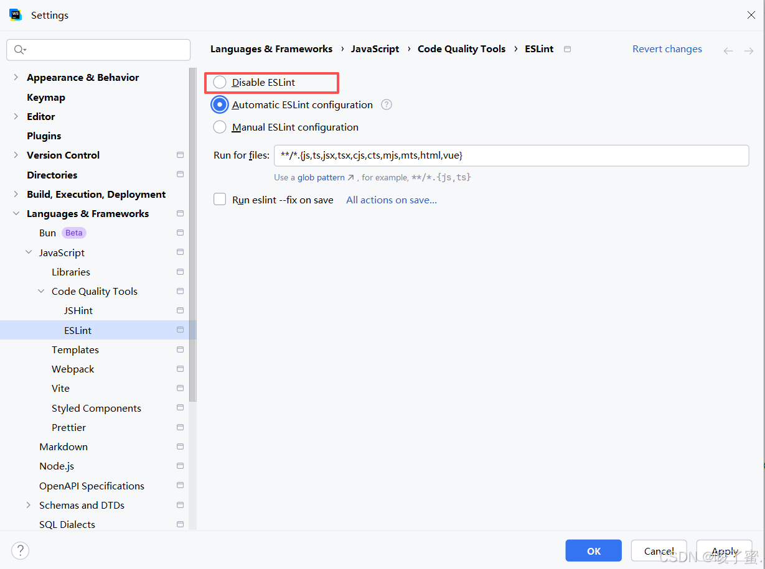Open Directories settings
The height and width of the screenshot is (569, 765).
pos(52,175)
